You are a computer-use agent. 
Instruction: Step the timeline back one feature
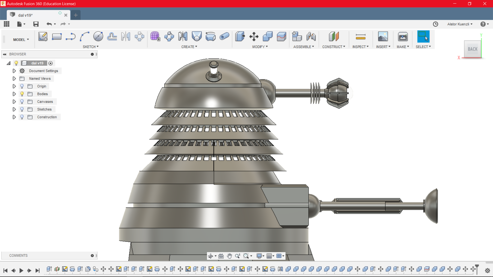[x=13, y=270]
